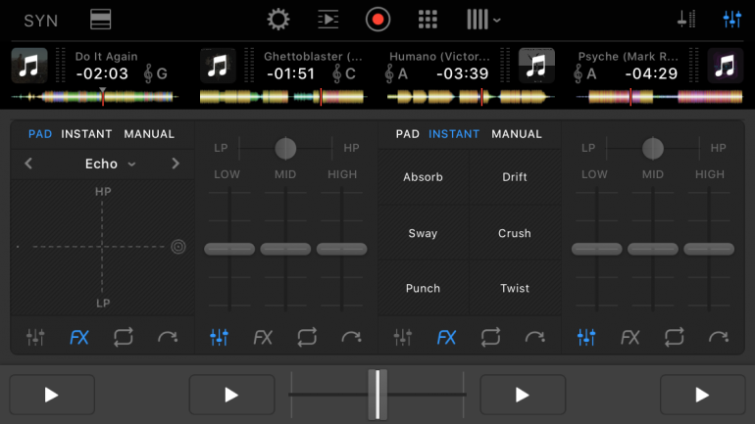Screen dimensions: 755x424
Task: Open the sampler grid pads icon
Action: [428, 20]
